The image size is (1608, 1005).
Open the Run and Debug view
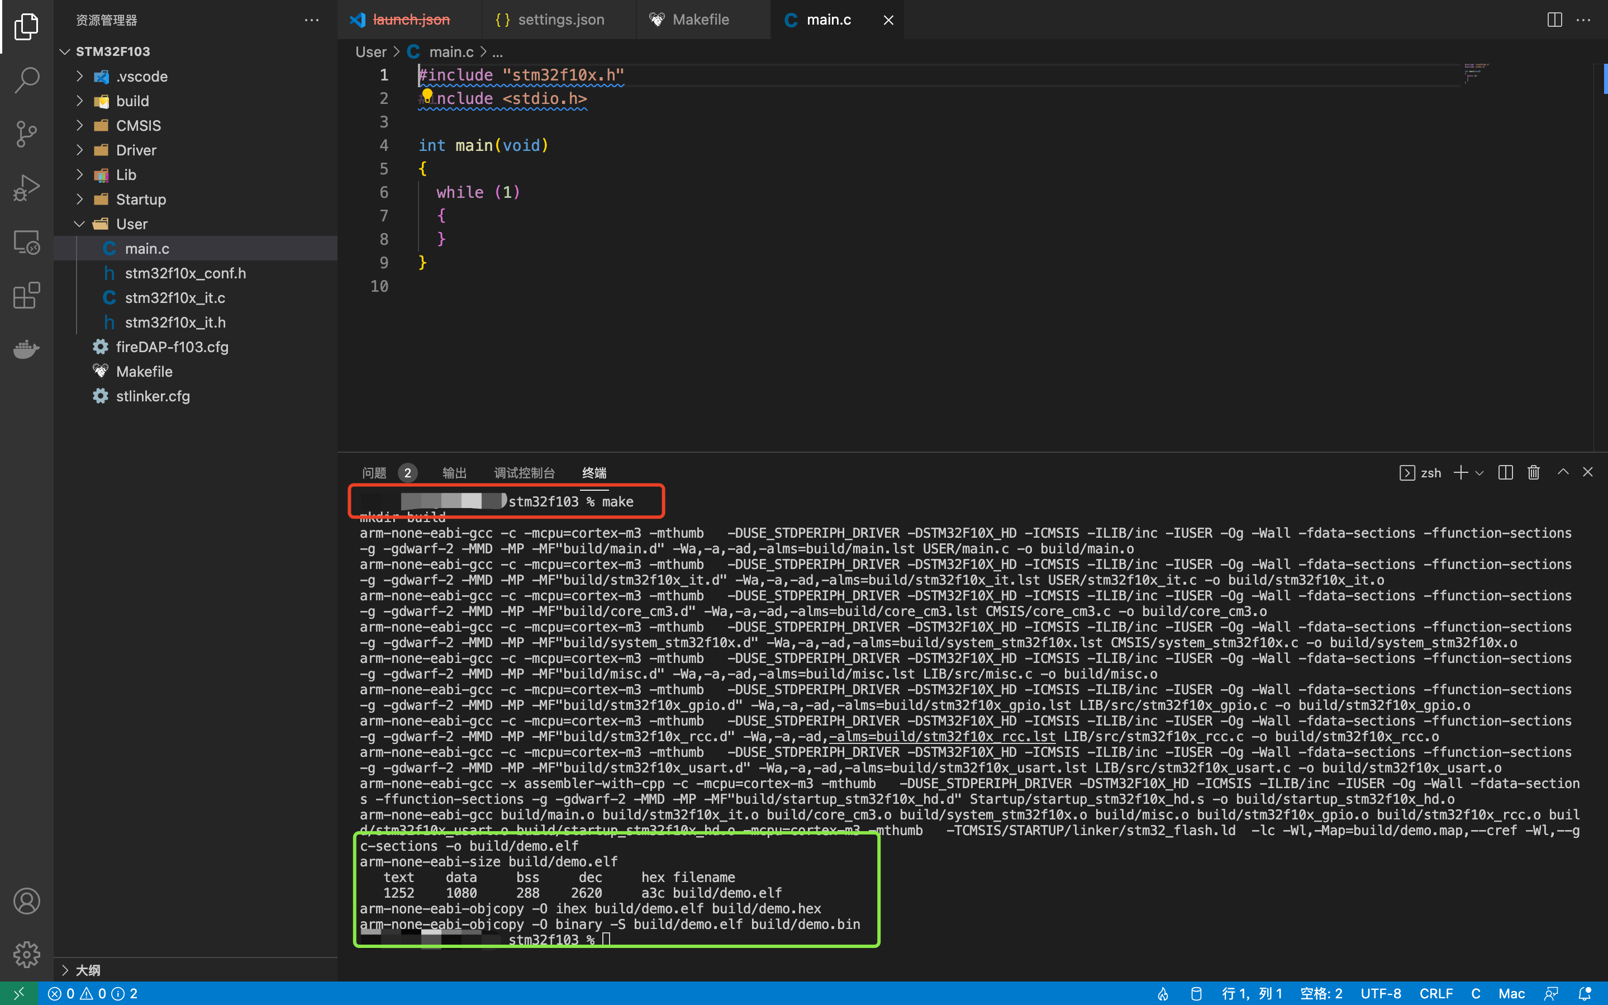27,187
